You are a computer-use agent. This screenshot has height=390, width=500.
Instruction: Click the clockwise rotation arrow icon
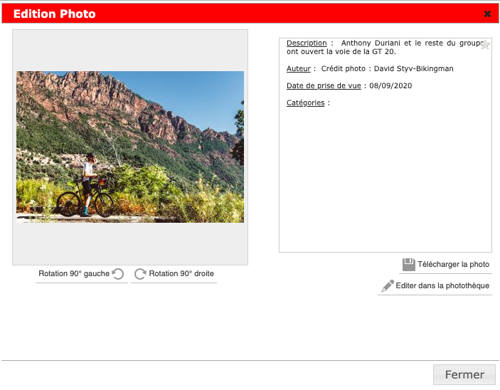tap(140, 274)
